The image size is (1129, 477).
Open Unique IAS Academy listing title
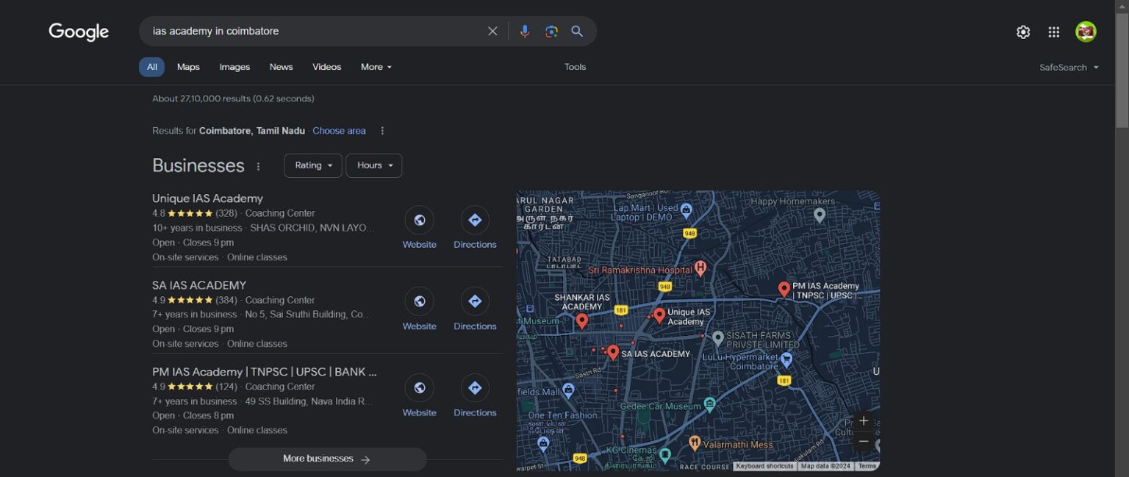(207, 198)
